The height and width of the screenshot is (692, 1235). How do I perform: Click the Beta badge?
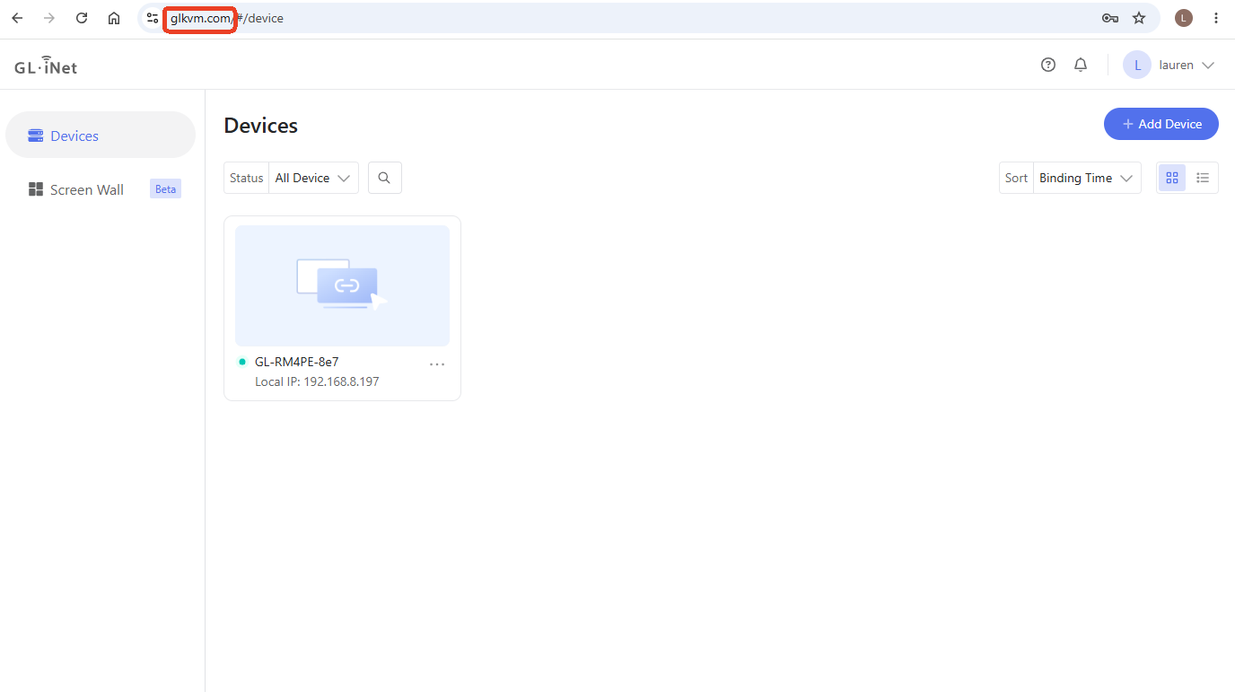tap(165, 189)
